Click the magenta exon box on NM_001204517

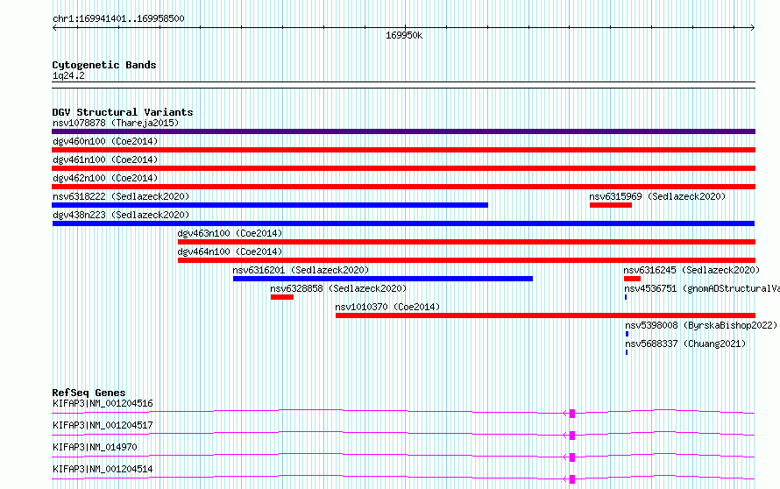pyautogui.click(x=572, y=436)
